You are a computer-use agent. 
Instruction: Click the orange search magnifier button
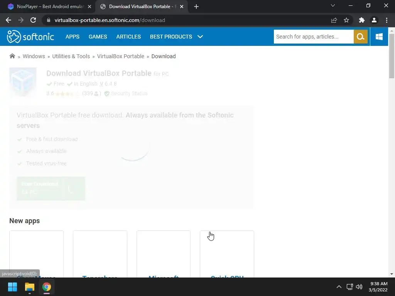[x=361, y=37]
